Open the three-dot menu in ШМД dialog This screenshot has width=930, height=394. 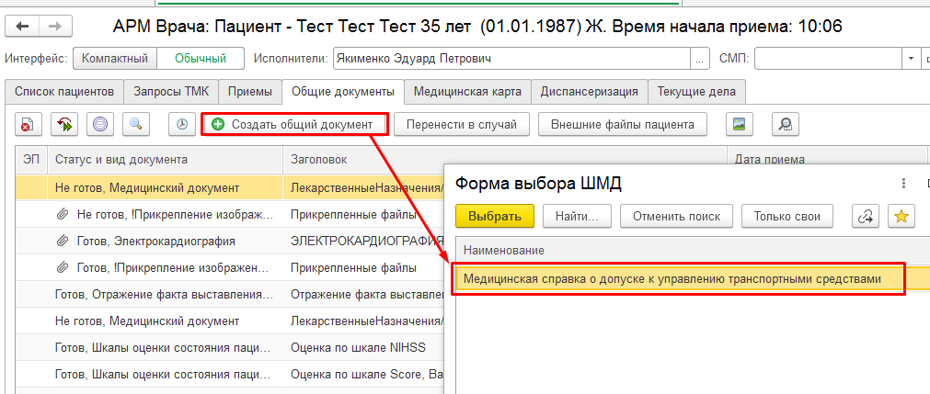904,184
